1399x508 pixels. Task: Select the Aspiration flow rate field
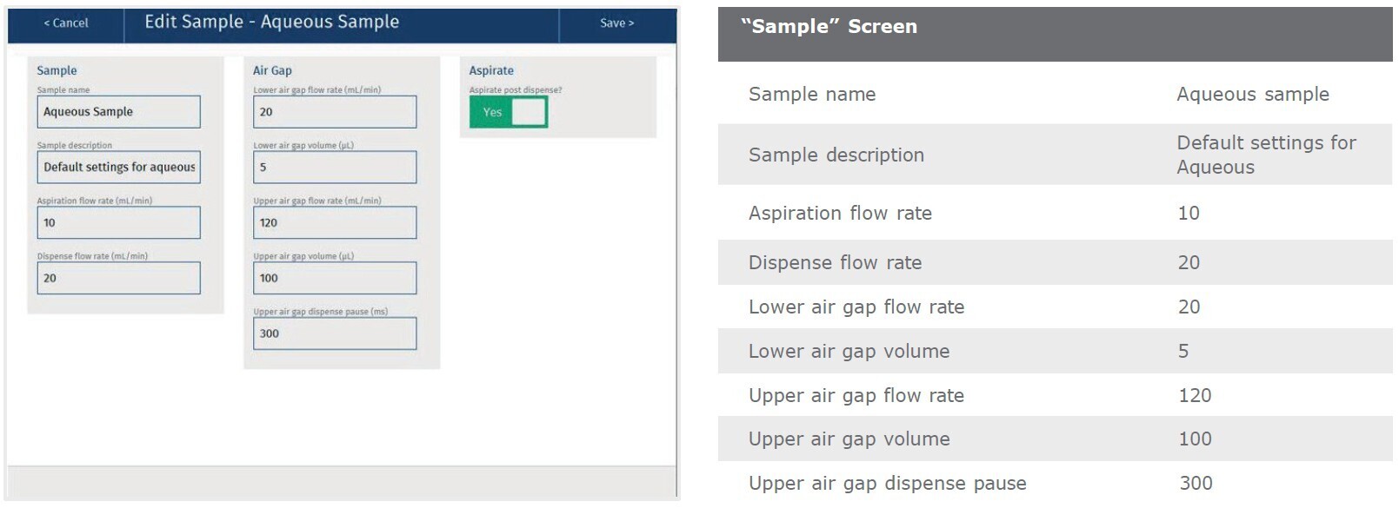pos(118,223)
